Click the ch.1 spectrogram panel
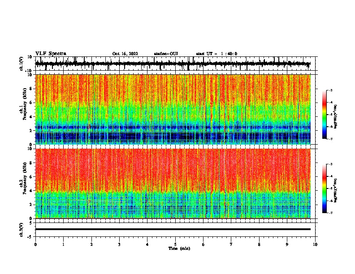355x274 pixels. 173,109
